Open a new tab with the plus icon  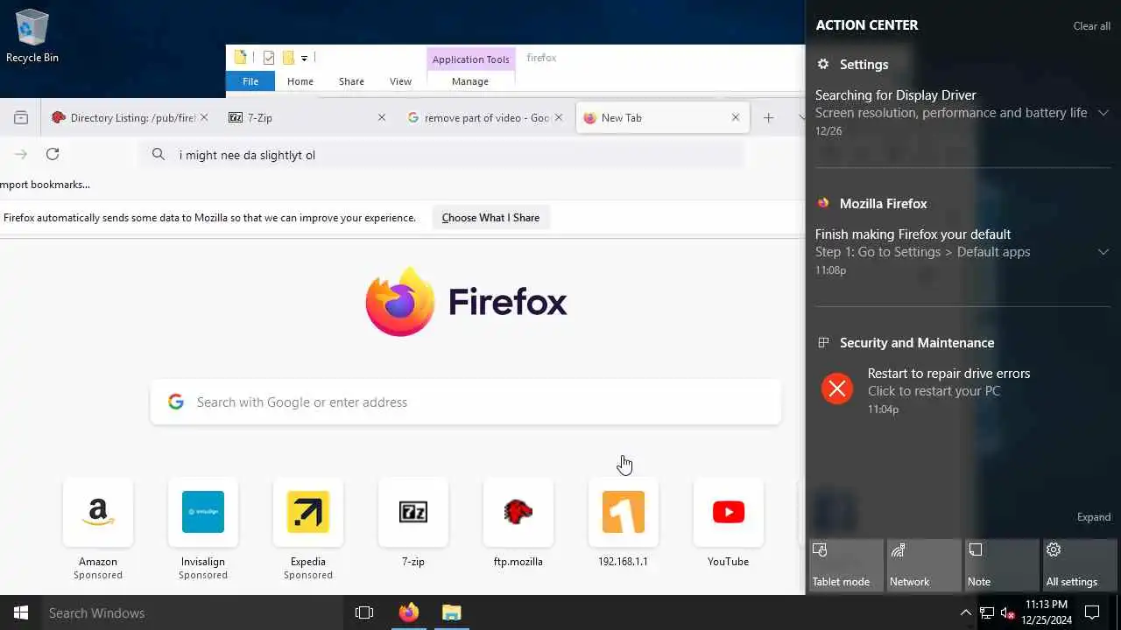[x=768, y=117]
